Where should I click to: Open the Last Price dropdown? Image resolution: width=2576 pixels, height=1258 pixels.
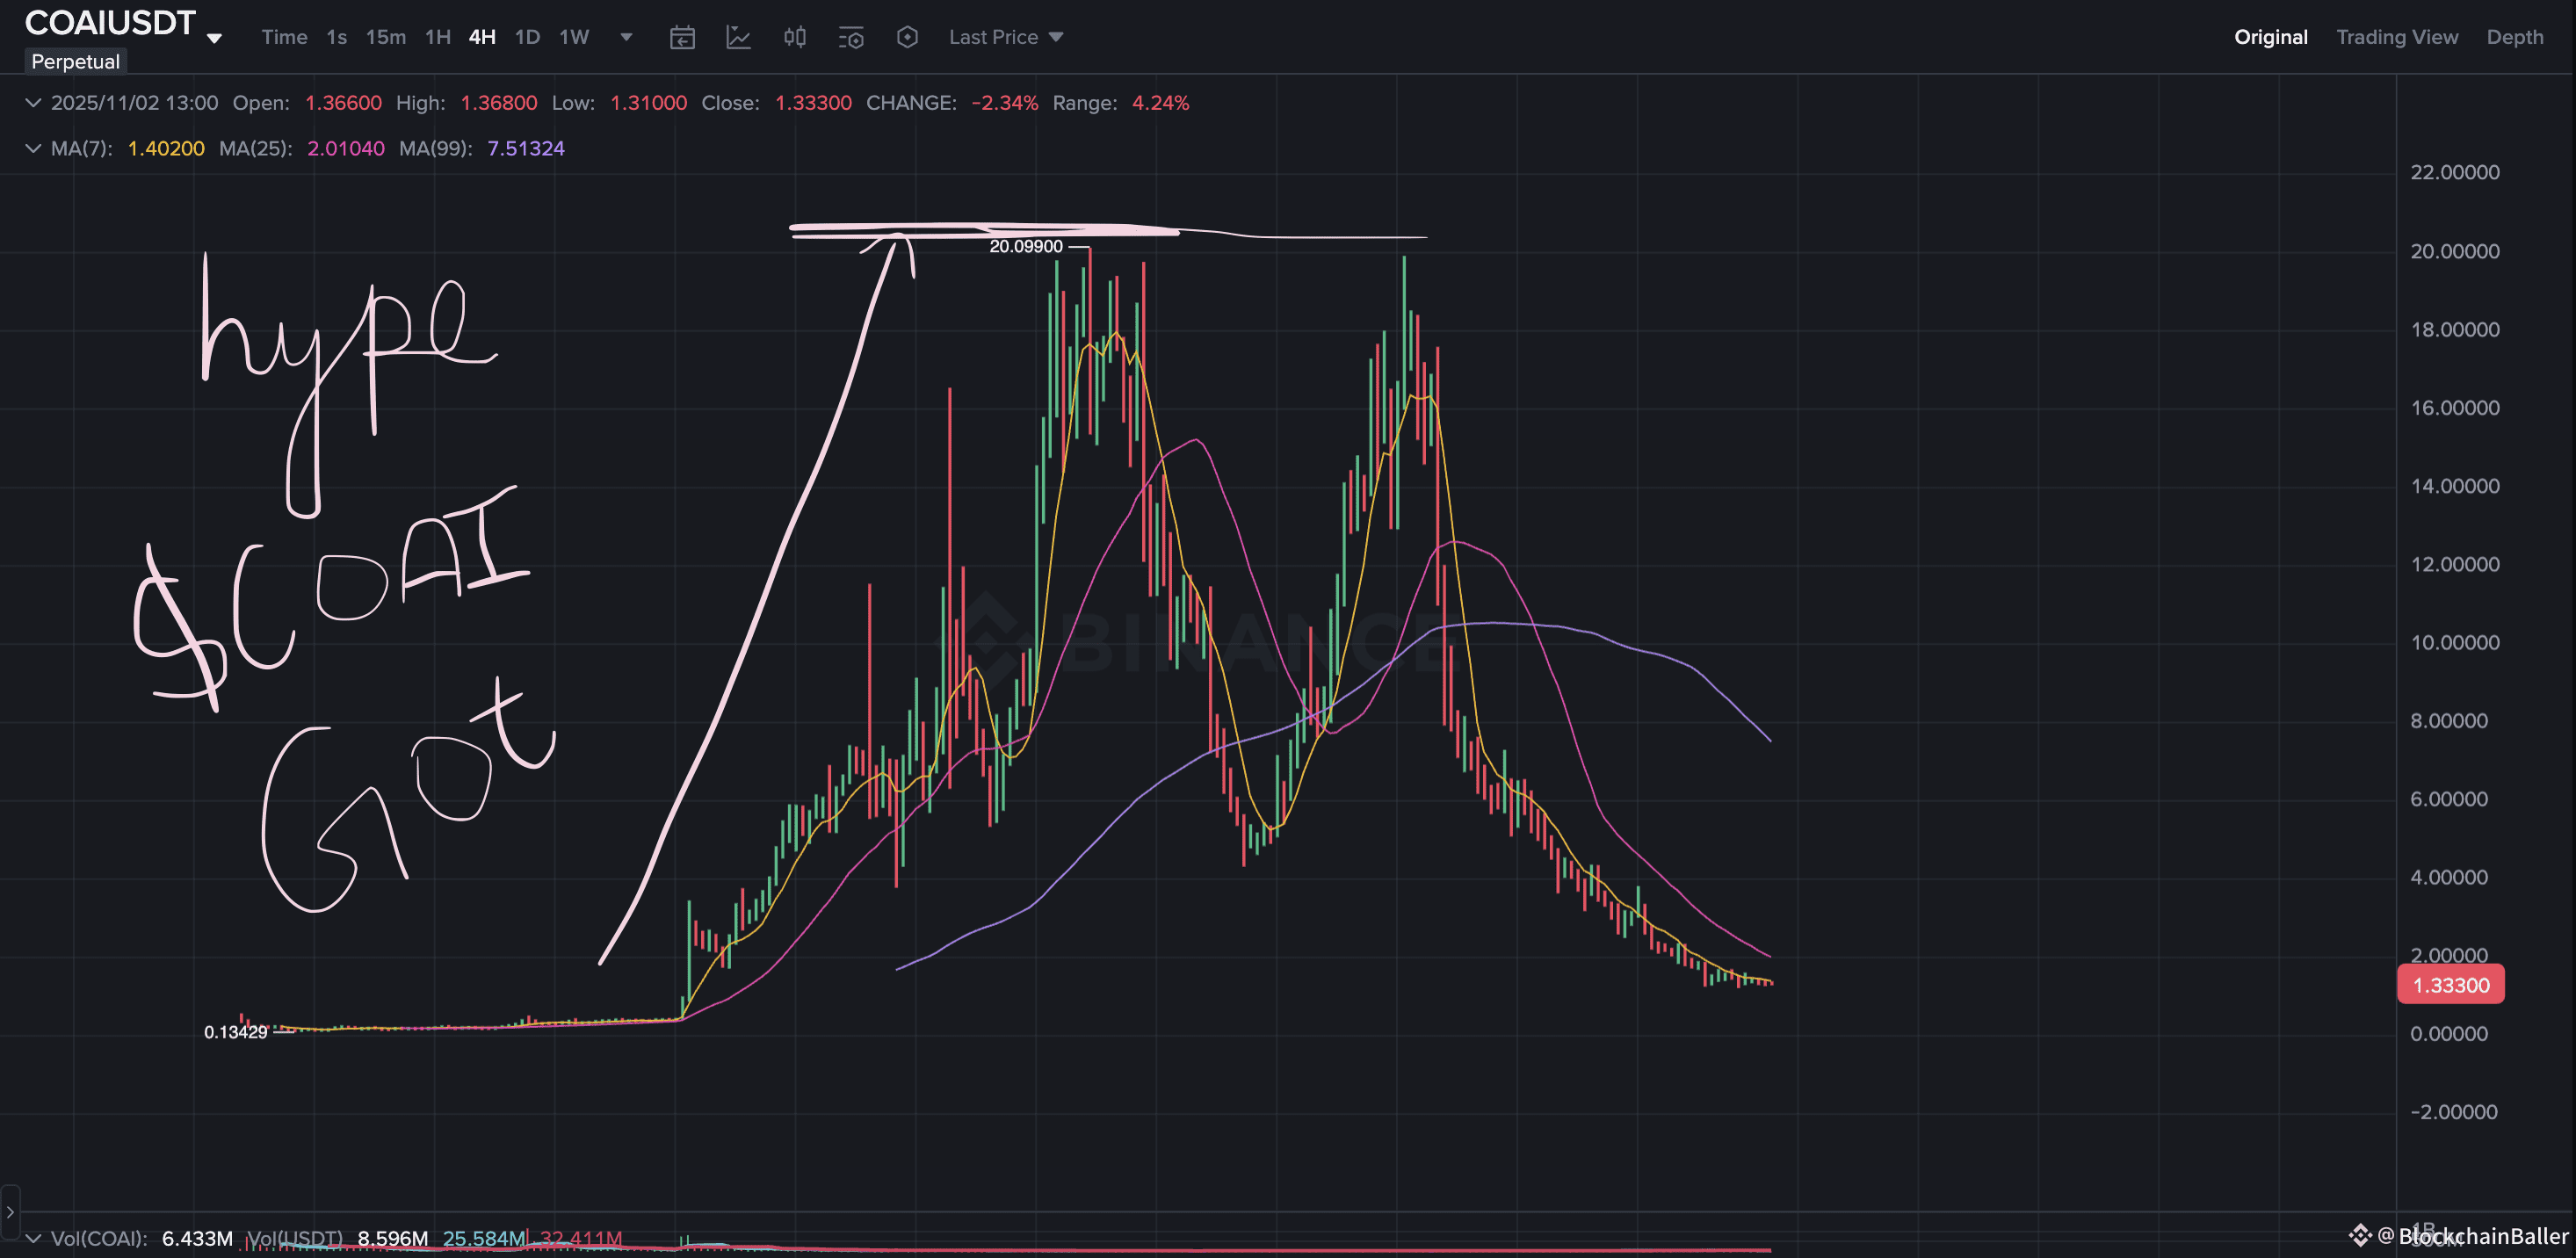pyautogui.click(x=1005, y=37)
